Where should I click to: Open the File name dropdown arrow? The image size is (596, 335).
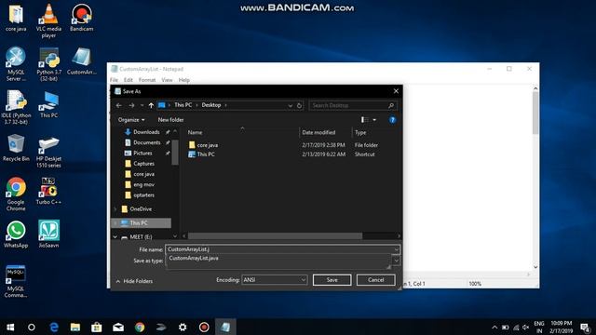click(x=396, y=249)
